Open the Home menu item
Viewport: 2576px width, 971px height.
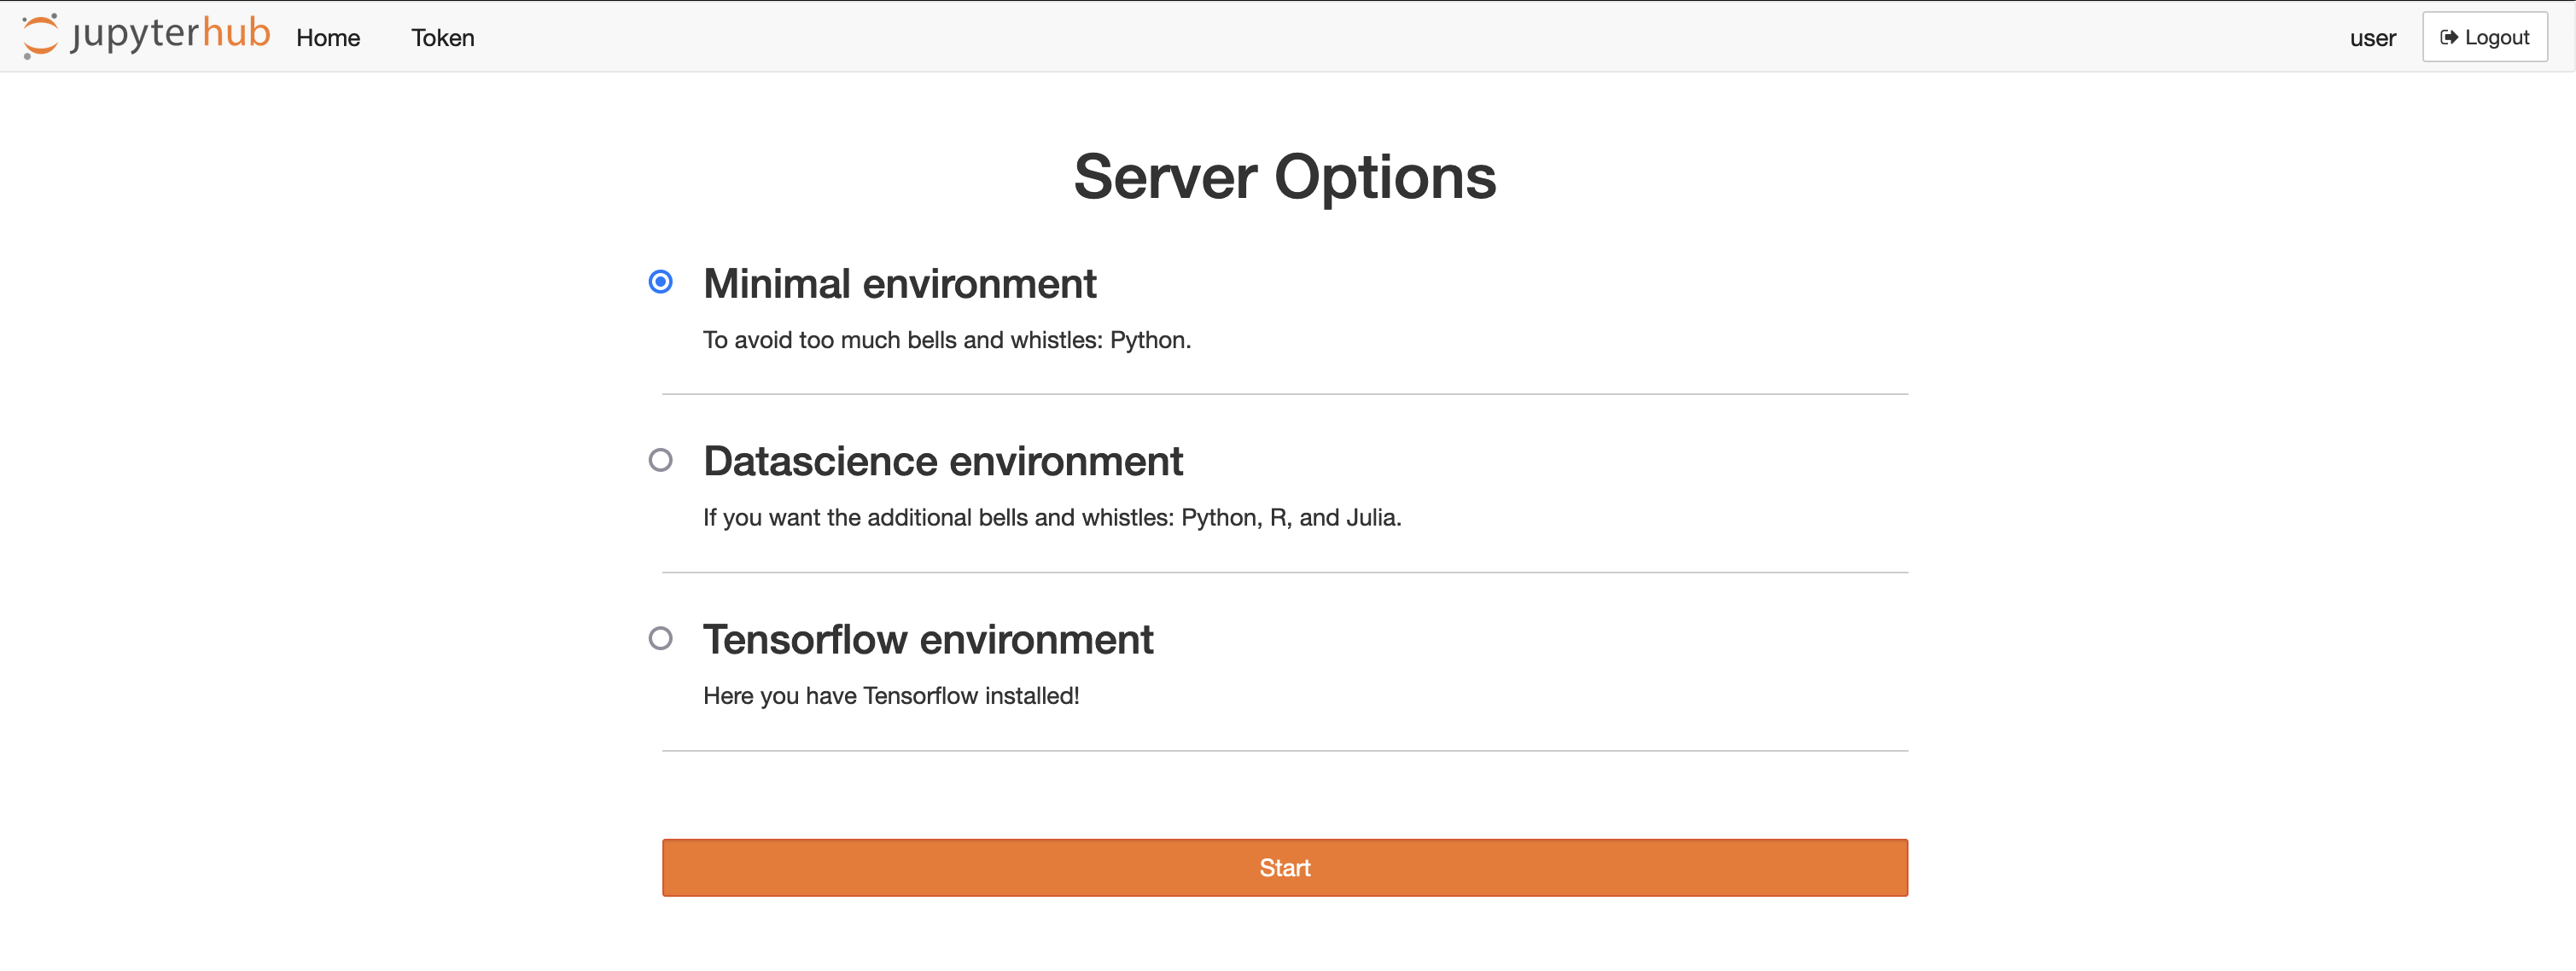(328, 38)
